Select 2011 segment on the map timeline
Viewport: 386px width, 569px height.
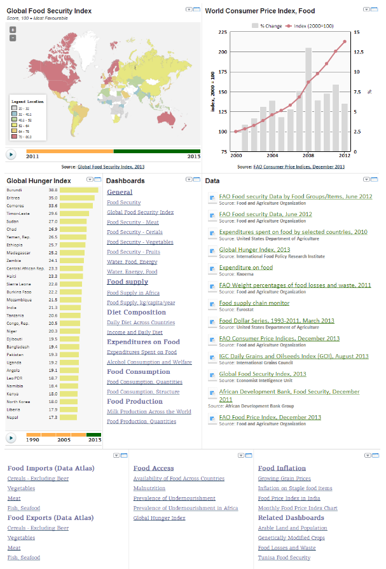click(x=70, y=151)
